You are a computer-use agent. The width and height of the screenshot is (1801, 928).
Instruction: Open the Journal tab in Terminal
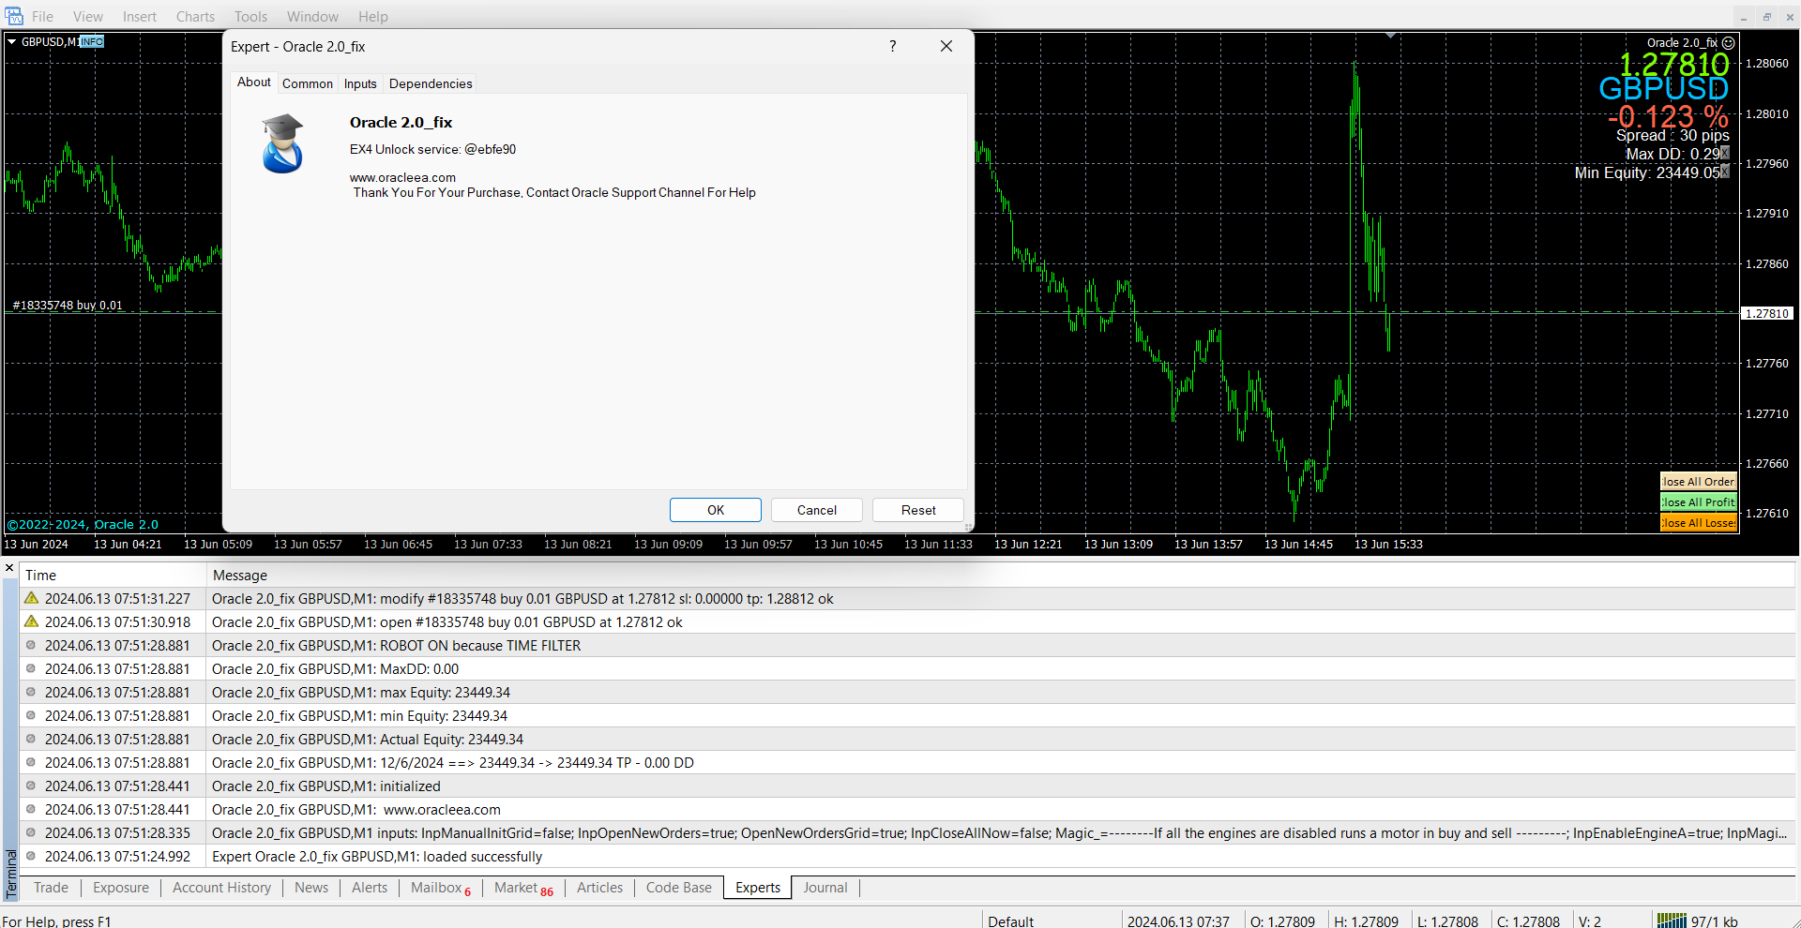825,888
